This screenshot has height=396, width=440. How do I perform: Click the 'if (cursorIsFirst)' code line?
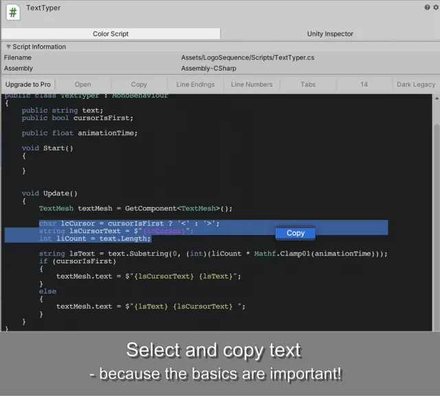point(78,261)
